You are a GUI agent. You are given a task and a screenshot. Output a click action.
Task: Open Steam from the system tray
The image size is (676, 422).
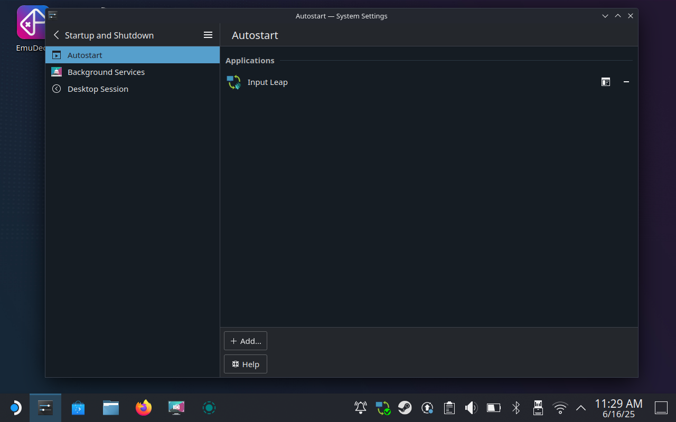click(x=405, y=408)
